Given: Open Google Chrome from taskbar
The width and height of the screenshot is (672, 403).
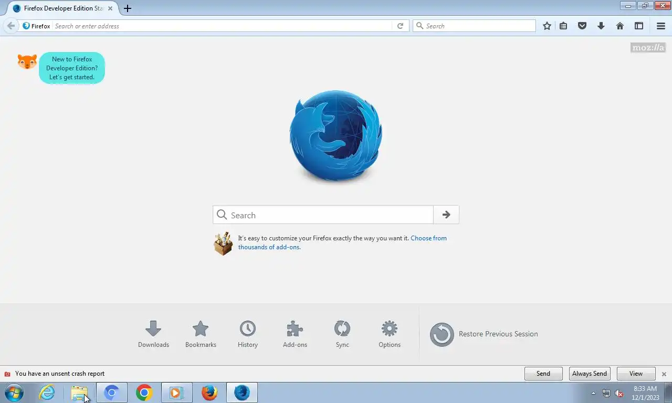Looking at the screenshot, I should point(144,393).
